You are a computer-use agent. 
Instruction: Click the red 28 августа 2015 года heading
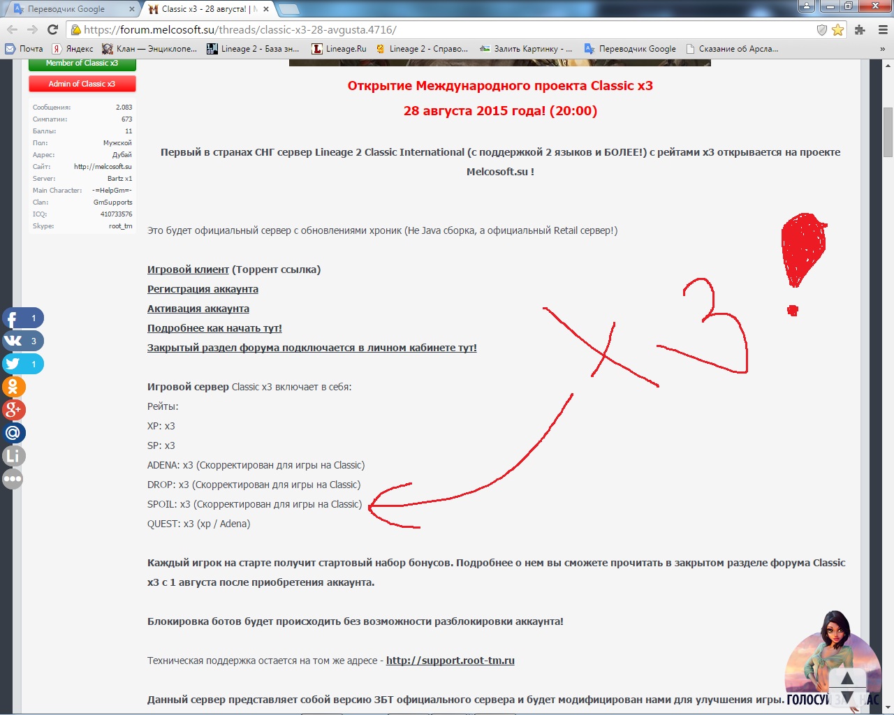(500, 111)
